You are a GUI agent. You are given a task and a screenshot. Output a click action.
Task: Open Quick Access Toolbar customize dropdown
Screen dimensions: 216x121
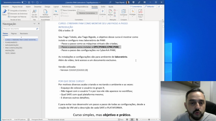coord(41,2)
